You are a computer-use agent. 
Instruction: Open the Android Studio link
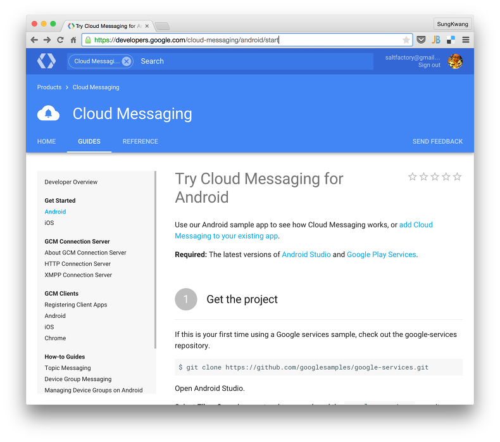(x=306, y=255)
